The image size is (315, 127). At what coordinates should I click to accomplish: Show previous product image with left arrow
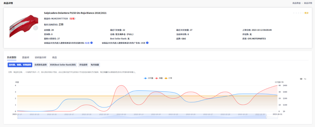tap(12, 28)
